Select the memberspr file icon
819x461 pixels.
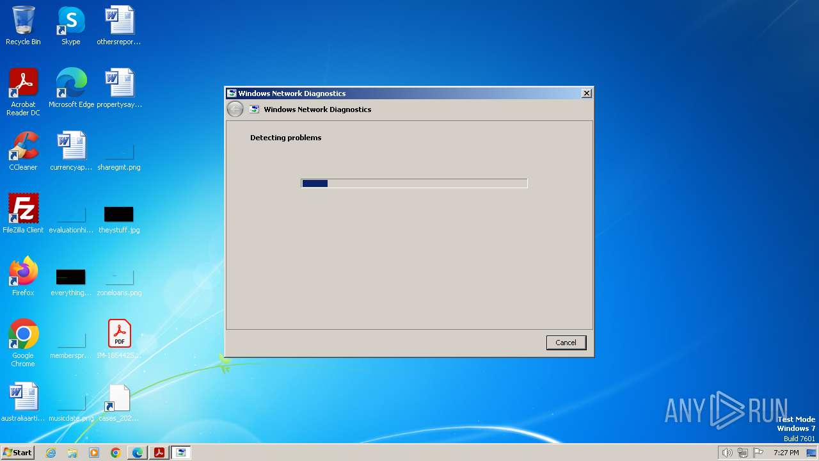click(x=71, y=344)
